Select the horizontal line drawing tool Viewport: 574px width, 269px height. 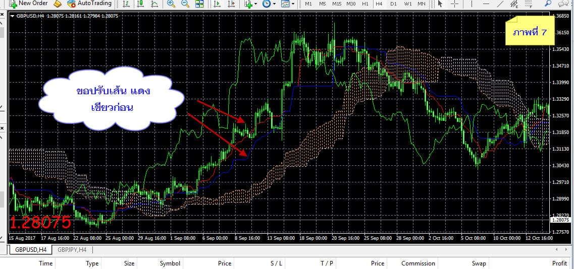point(486,4)
